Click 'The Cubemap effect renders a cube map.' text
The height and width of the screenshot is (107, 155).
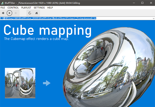(x=36, y=39)
